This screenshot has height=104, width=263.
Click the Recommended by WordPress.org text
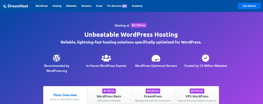[x=57, y=68]
